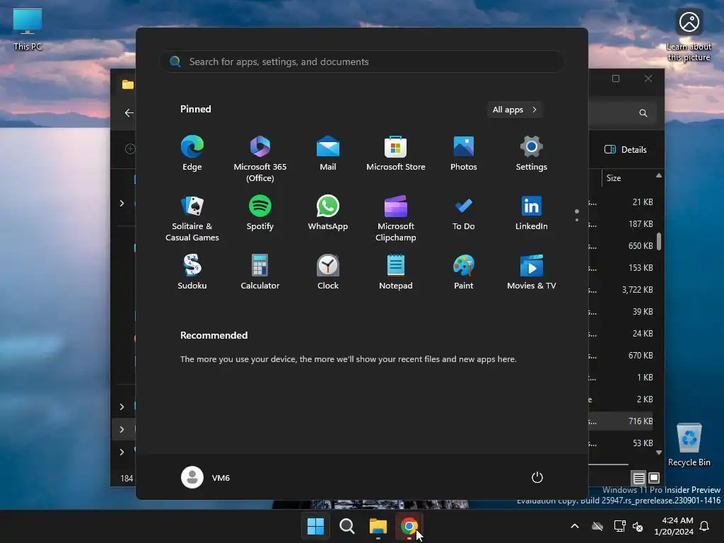Open taskbar Search
The image size is (724, 543).
tap(346, 526)
